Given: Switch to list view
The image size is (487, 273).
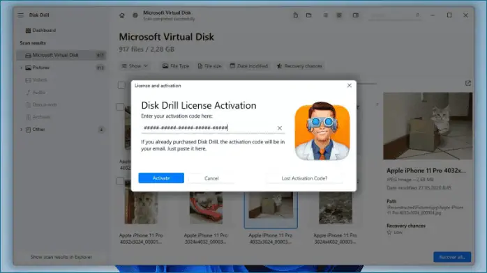Looking at the screenshot, I should click(x=325, y=15).
